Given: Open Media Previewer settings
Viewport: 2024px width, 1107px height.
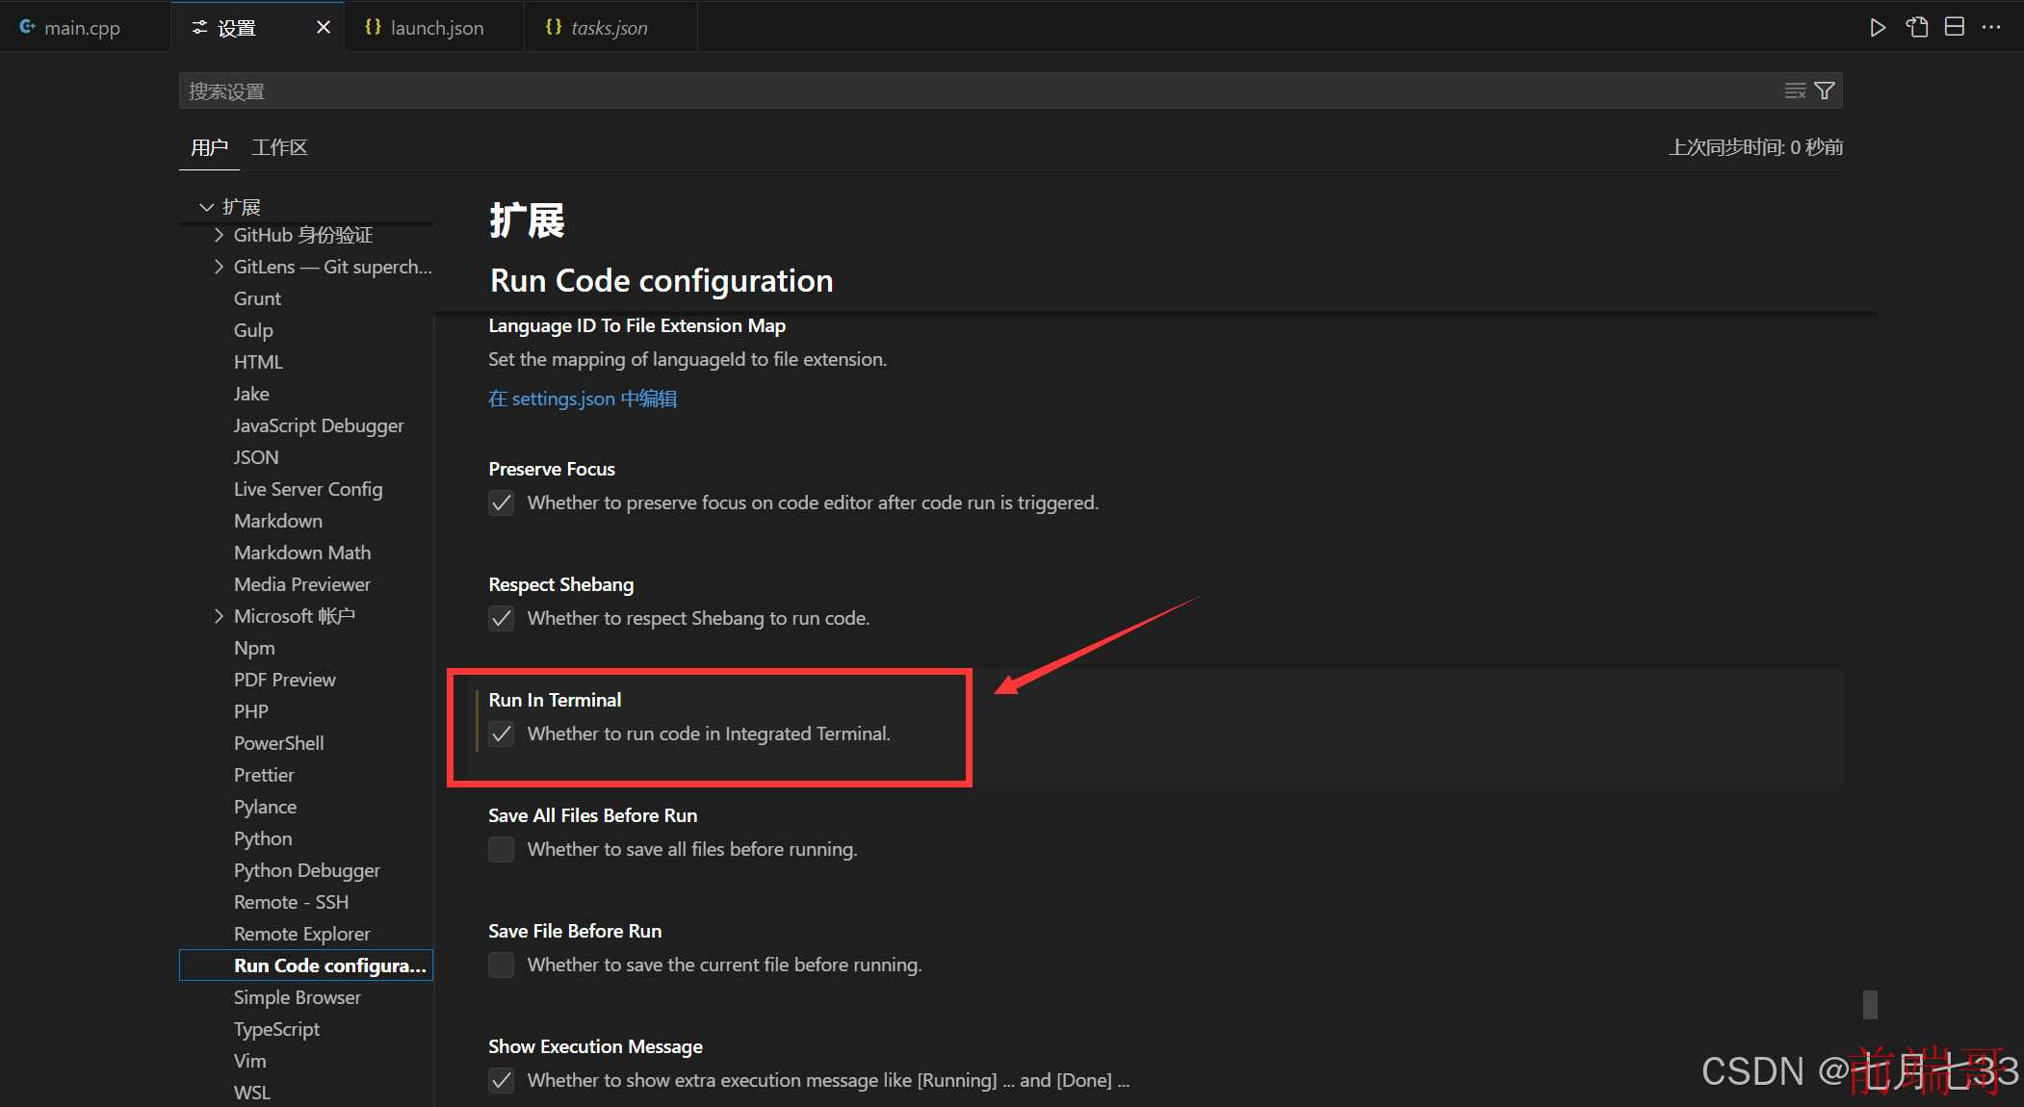Looking at the screenshot, I should (306, 584).
